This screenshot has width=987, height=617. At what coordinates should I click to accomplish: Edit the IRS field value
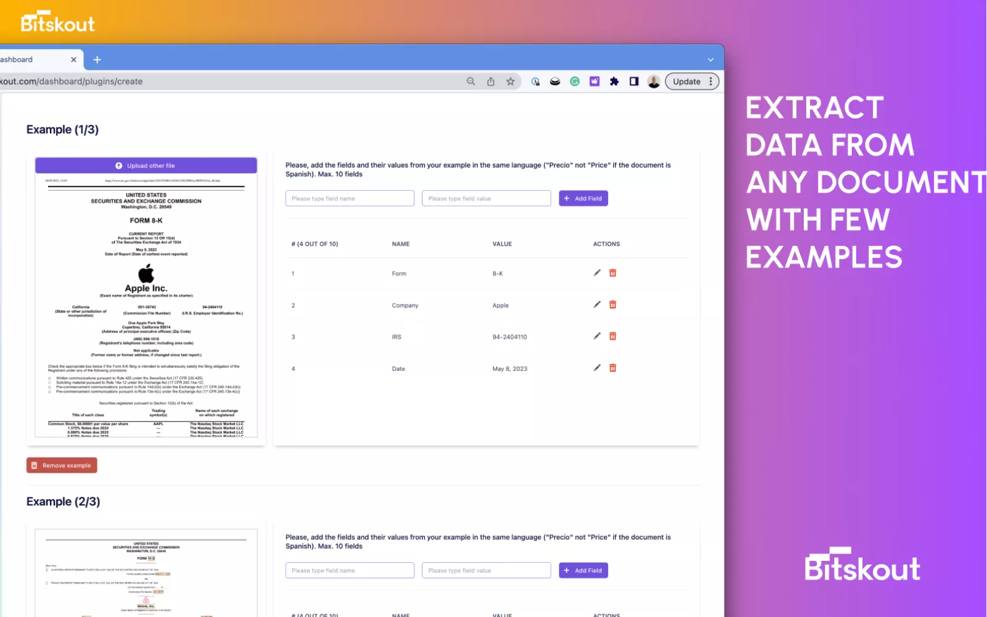(x=597, y=336)
